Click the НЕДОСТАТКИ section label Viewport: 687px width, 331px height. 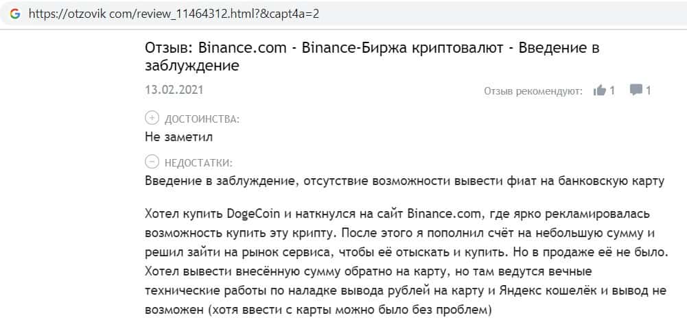click(199, 163)
